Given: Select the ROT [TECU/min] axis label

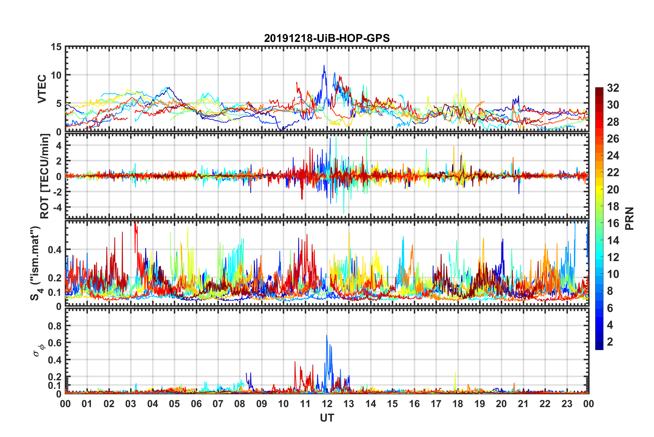Looking at the screenshot, I should (x=45, y=176).
